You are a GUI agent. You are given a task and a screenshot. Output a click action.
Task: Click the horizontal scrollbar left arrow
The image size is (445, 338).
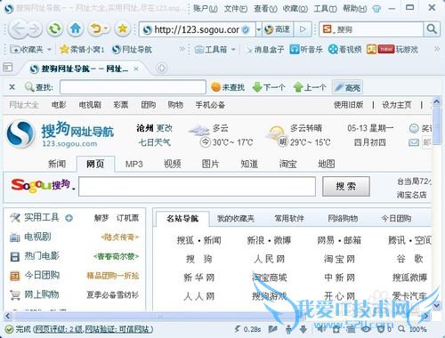(7, 316)
